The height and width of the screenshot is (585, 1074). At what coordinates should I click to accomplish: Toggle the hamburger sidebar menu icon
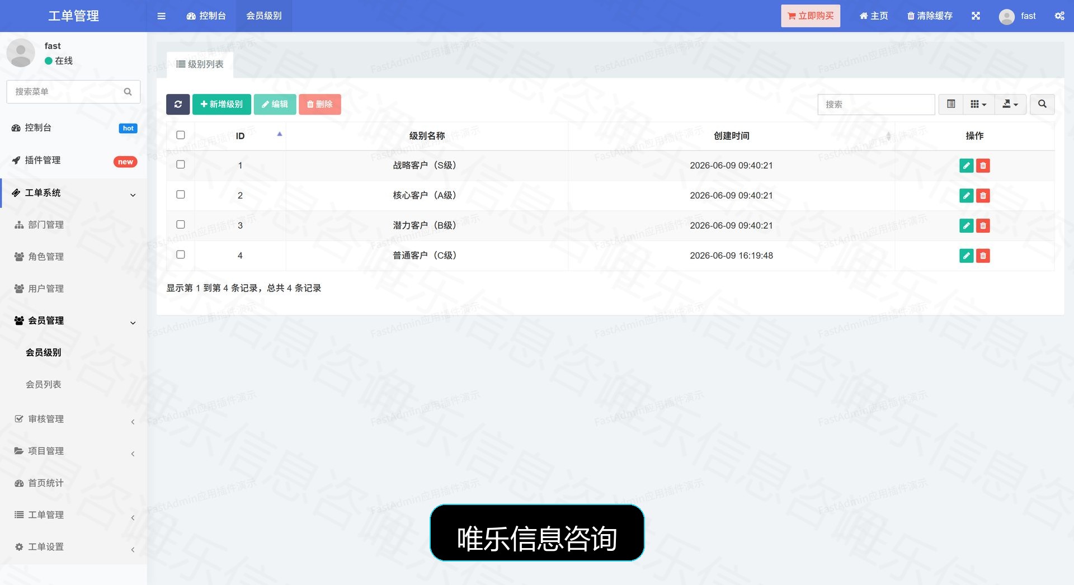(161, 16)
